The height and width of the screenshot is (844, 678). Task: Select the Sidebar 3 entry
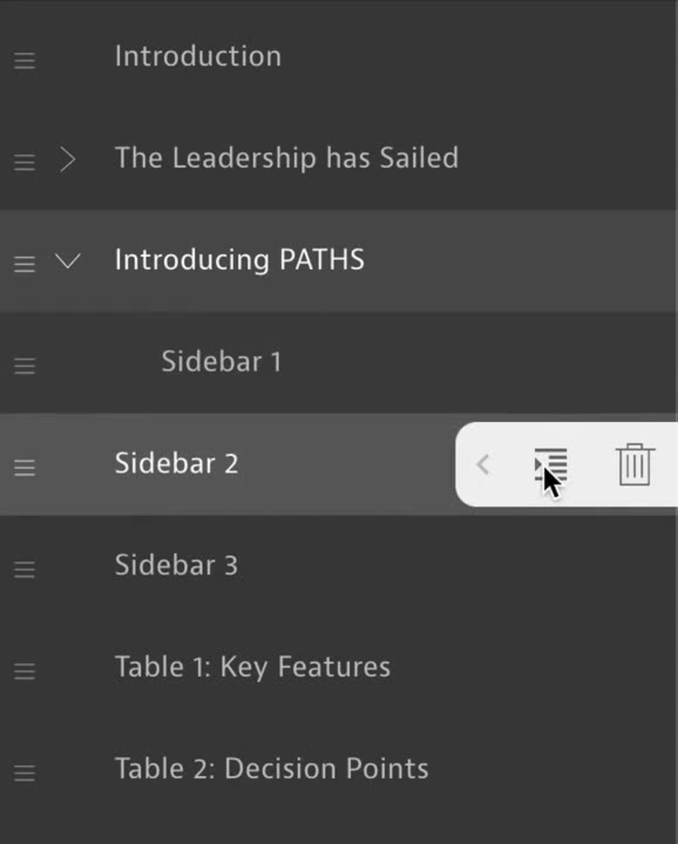pyautogui.click(x=176, y=565)
